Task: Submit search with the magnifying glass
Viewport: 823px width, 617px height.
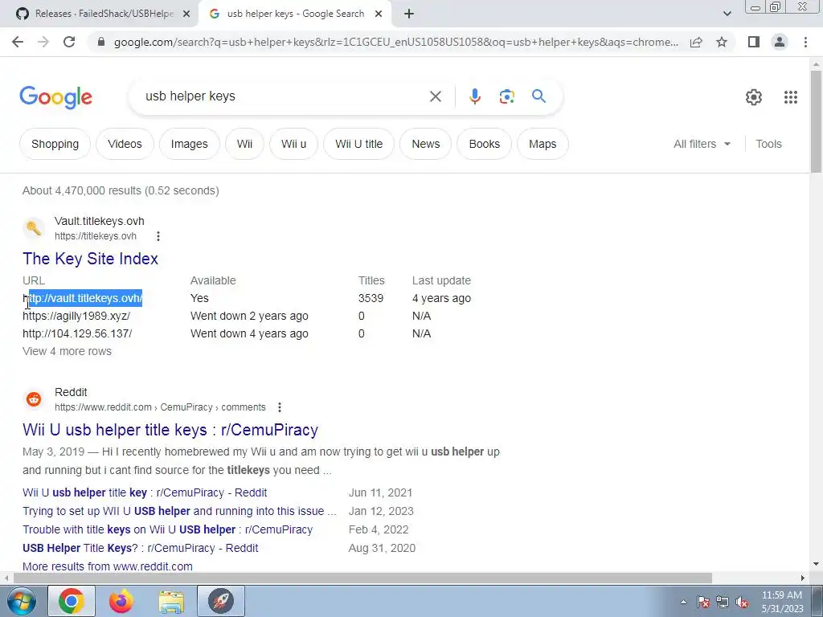Action: coord(538,96)
